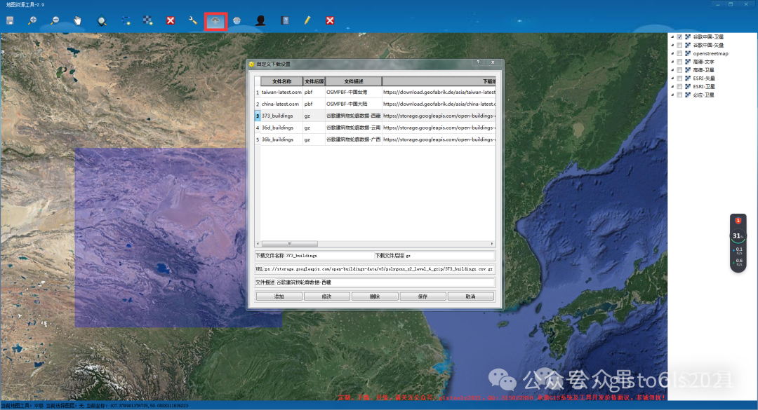Image resolution: width=758 pixels, height=410 pixels.
Task: Collapse the ESRI-卫星 tree arrow
Action: click(672, 86)
